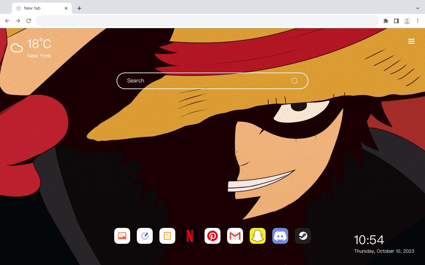425x265 pixels.
Task: Select the New tab tab
Action: point(42,8)
